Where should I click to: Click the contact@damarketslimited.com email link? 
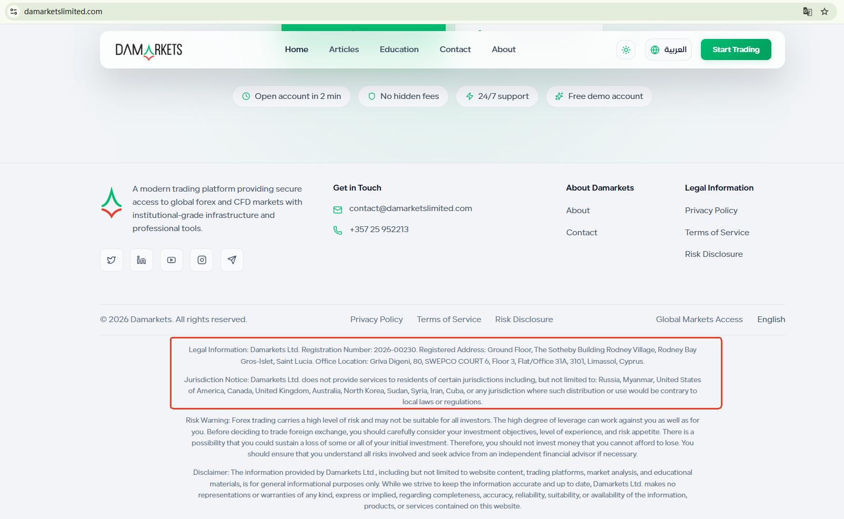click(410, 208)
